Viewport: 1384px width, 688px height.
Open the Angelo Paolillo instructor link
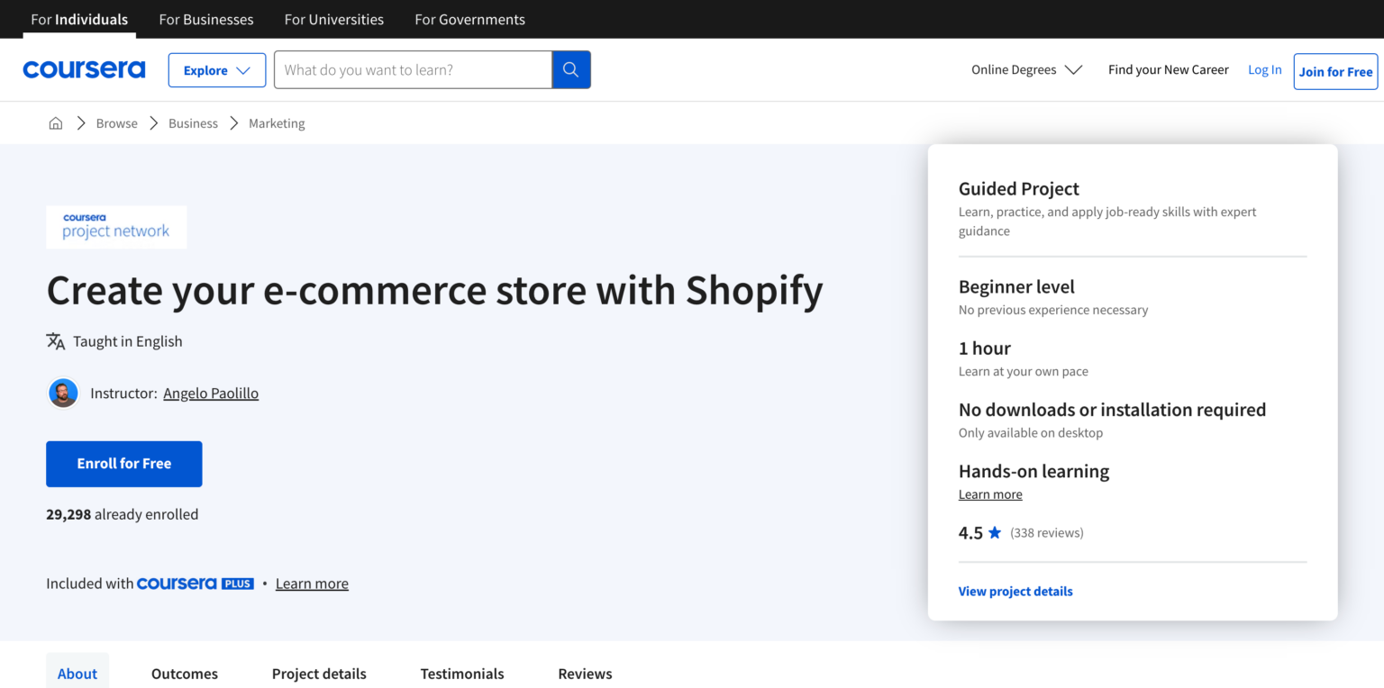(x=210, y=393)
